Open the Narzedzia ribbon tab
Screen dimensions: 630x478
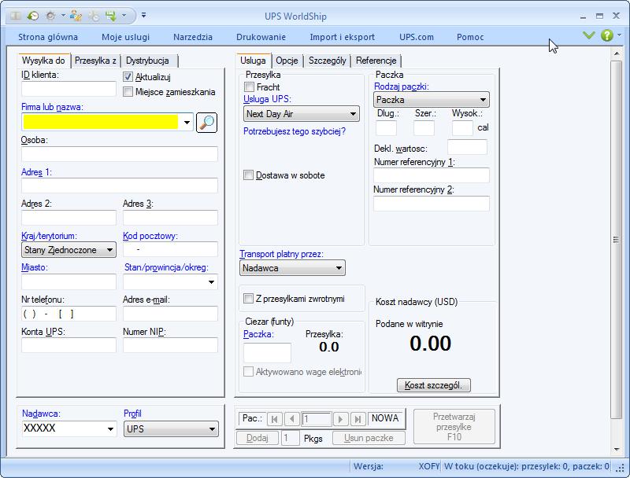point(193,37)
